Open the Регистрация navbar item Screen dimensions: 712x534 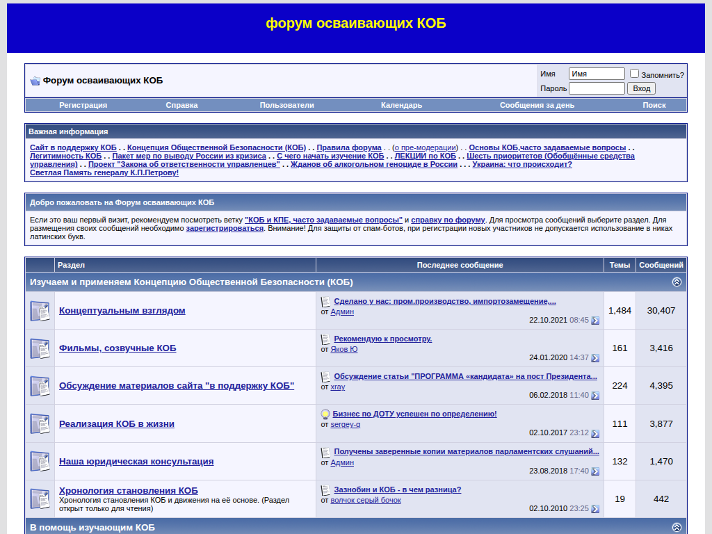coord(83,105)
